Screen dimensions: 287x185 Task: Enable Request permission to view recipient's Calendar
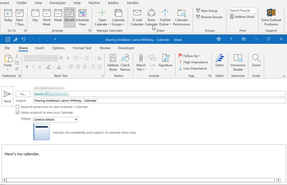coord(17,107)
